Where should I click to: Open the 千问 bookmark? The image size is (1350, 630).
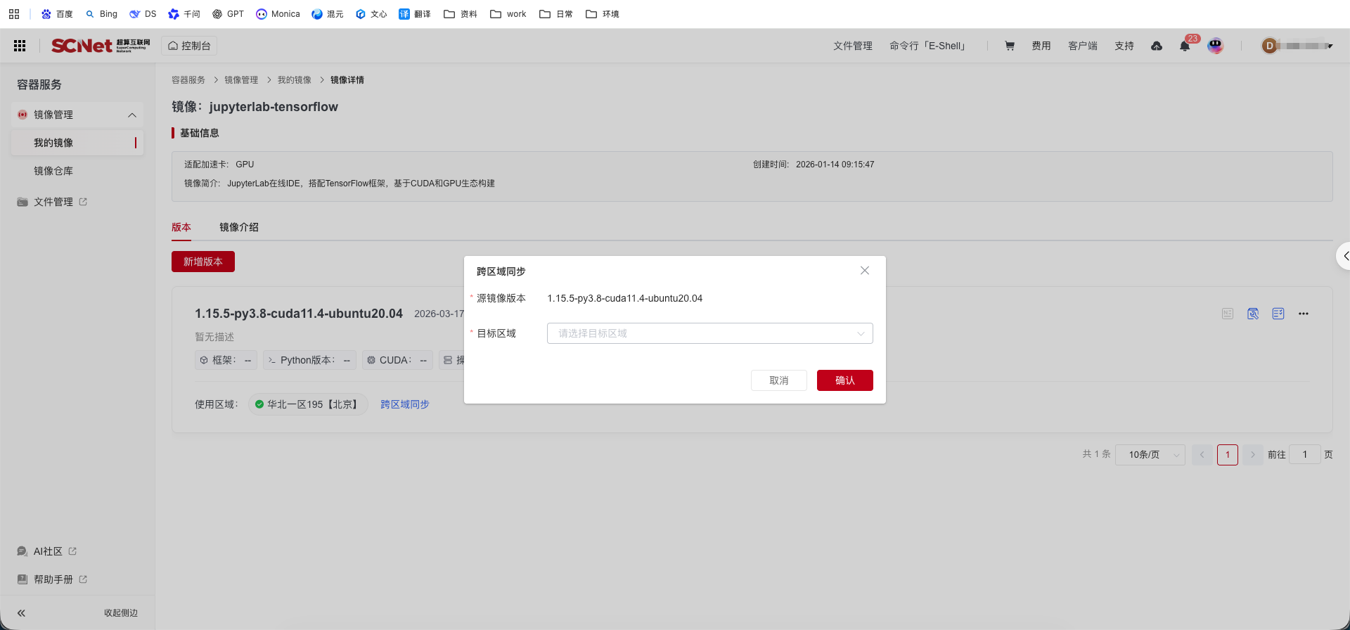[184, 14]
